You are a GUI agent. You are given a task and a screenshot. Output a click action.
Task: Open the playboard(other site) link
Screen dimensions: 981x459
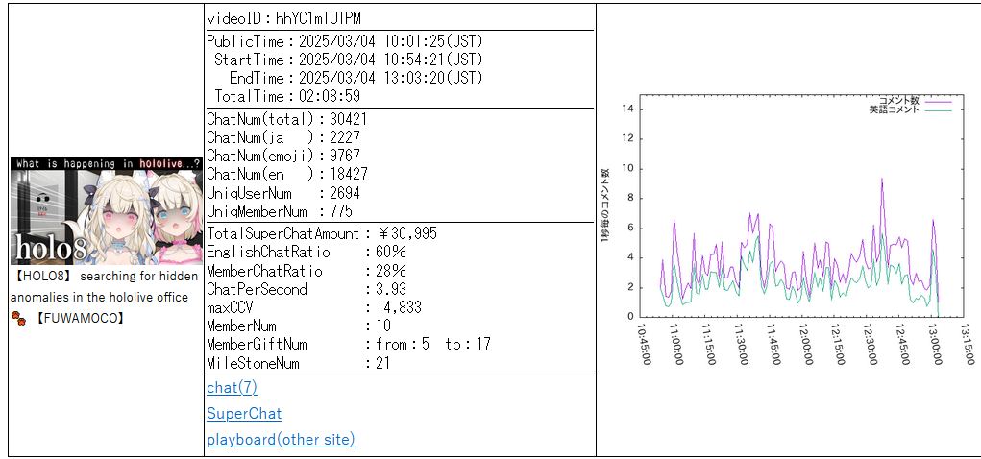pyautogui.click(x=281, y=440)
